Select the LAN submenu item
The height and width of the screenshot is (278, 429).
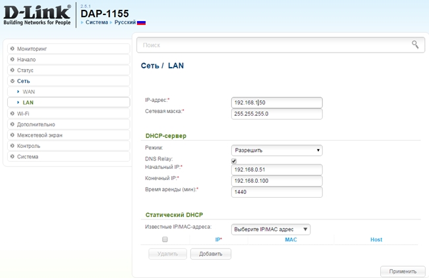(x=28, y=103)
